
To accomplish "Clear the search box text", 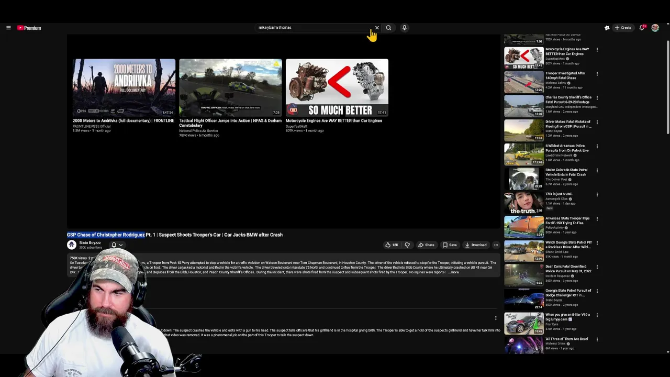I will click(377, 28).
